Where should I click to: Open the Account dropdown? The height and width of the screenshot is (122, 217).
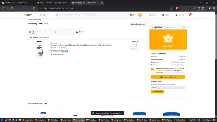(180, 15)
